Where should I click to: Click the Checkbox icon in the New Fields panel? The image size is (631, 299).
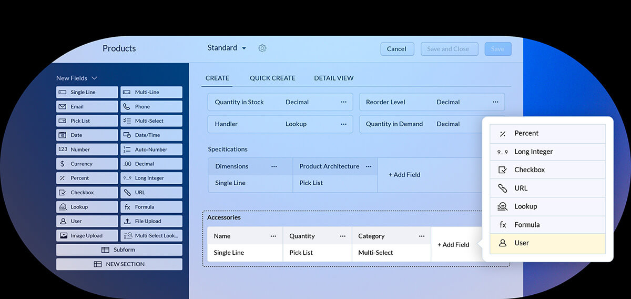[x=63, y=193]
